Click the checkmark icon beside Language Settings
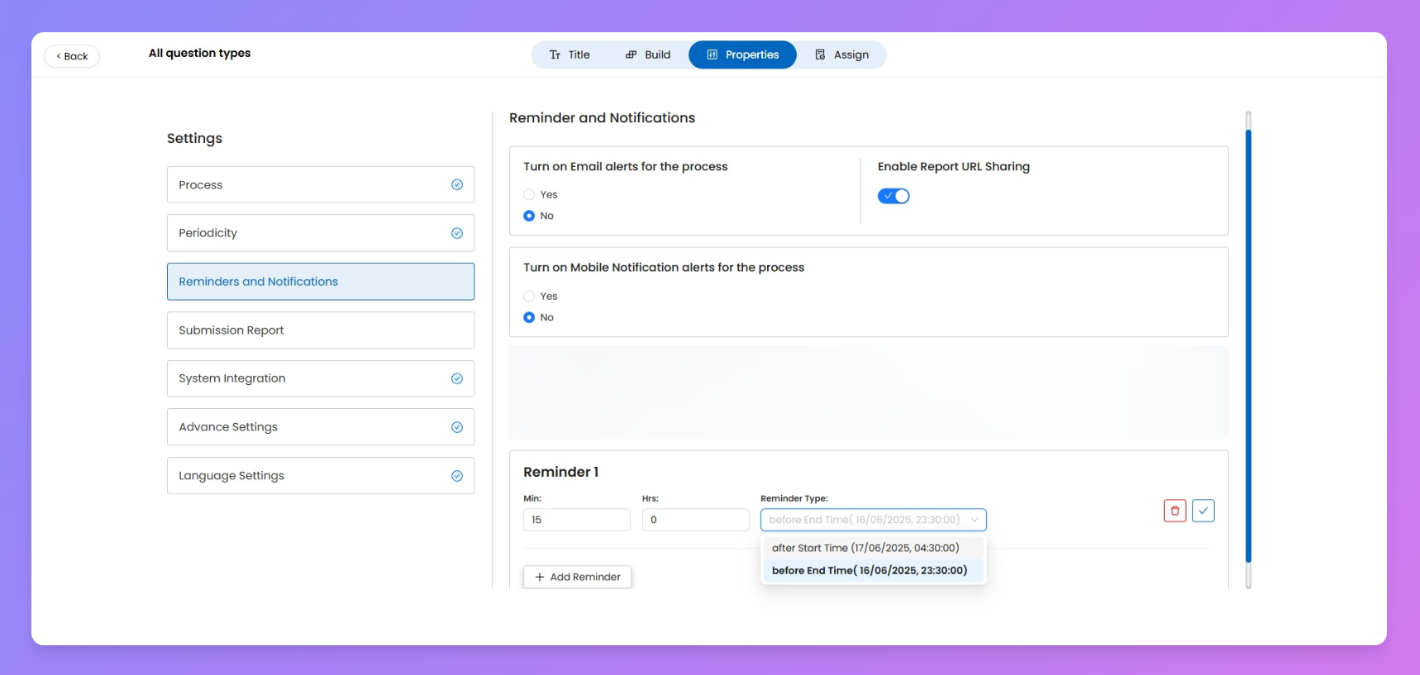 coord(457,476)
